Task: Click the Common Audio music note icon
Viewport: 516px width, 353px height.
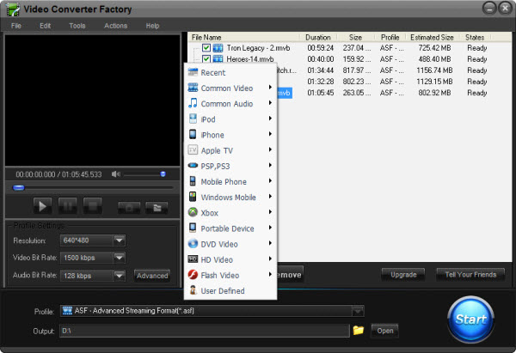Action: coord(193,103)
